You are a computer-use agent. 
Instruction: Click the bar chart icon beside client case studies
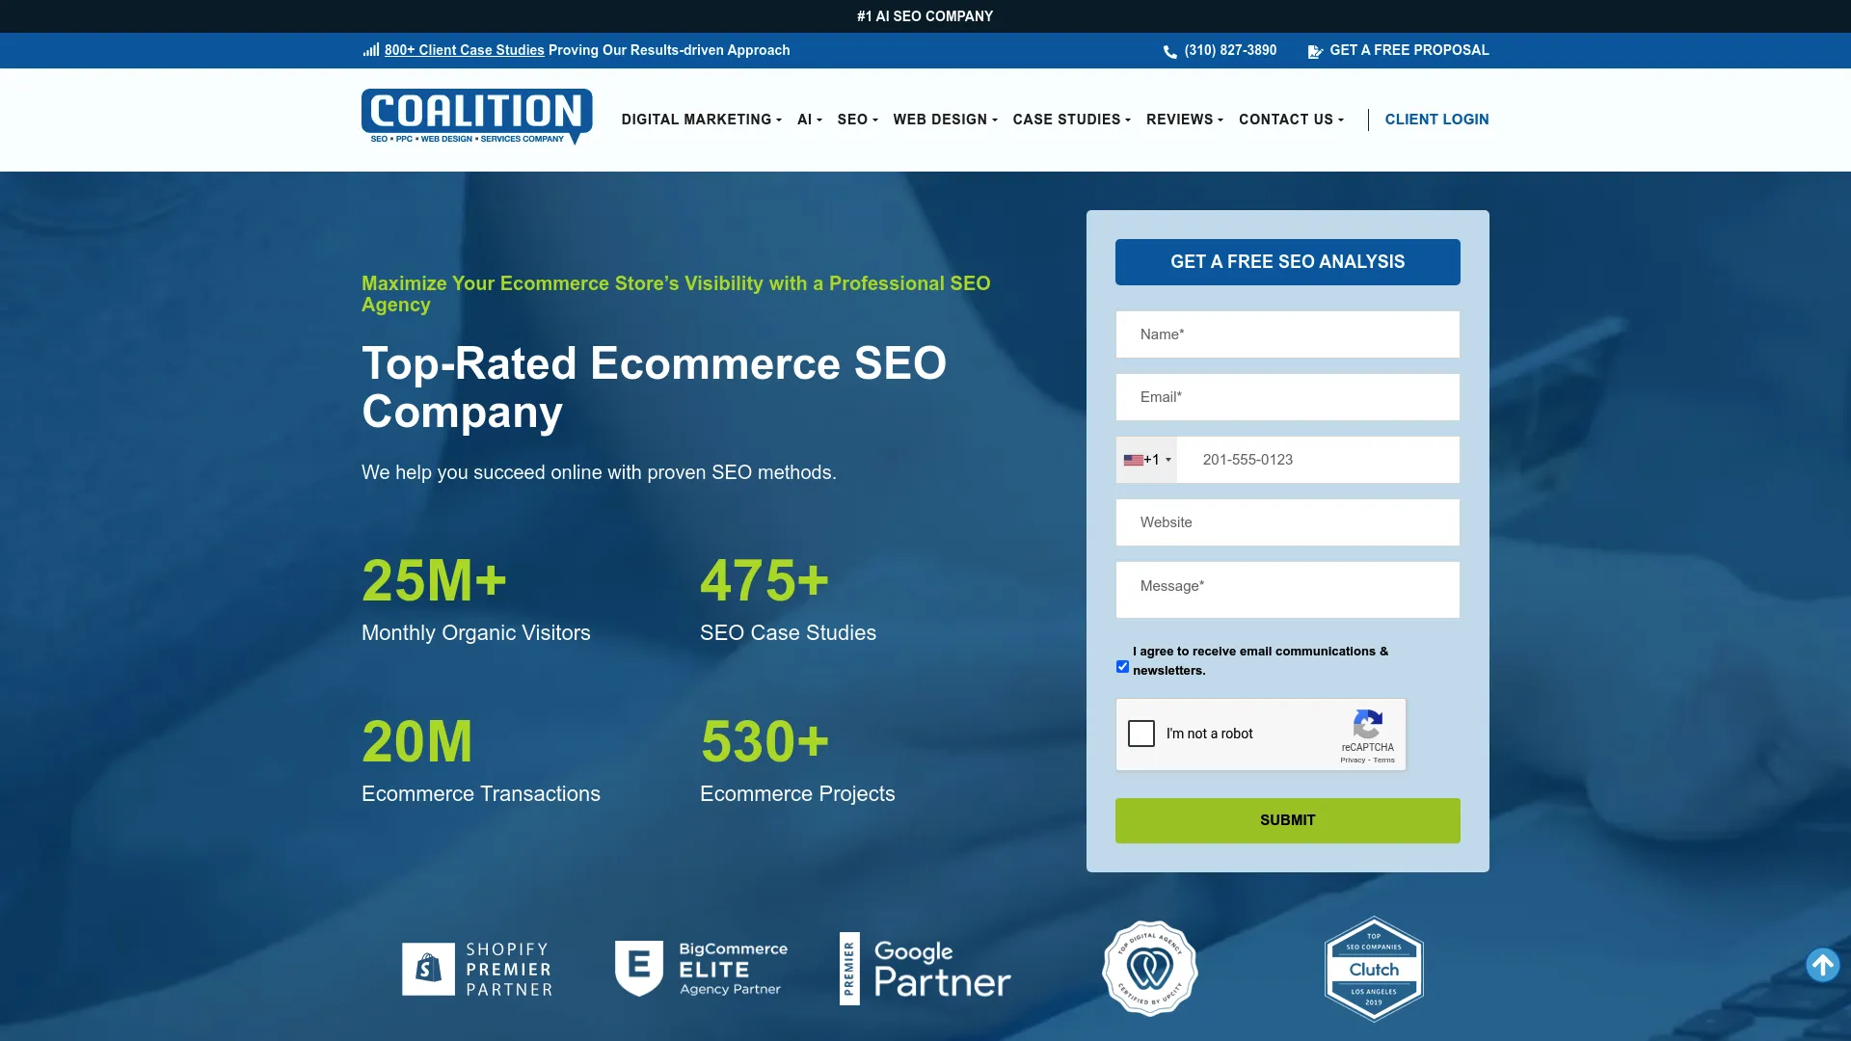tap(370, 49)
